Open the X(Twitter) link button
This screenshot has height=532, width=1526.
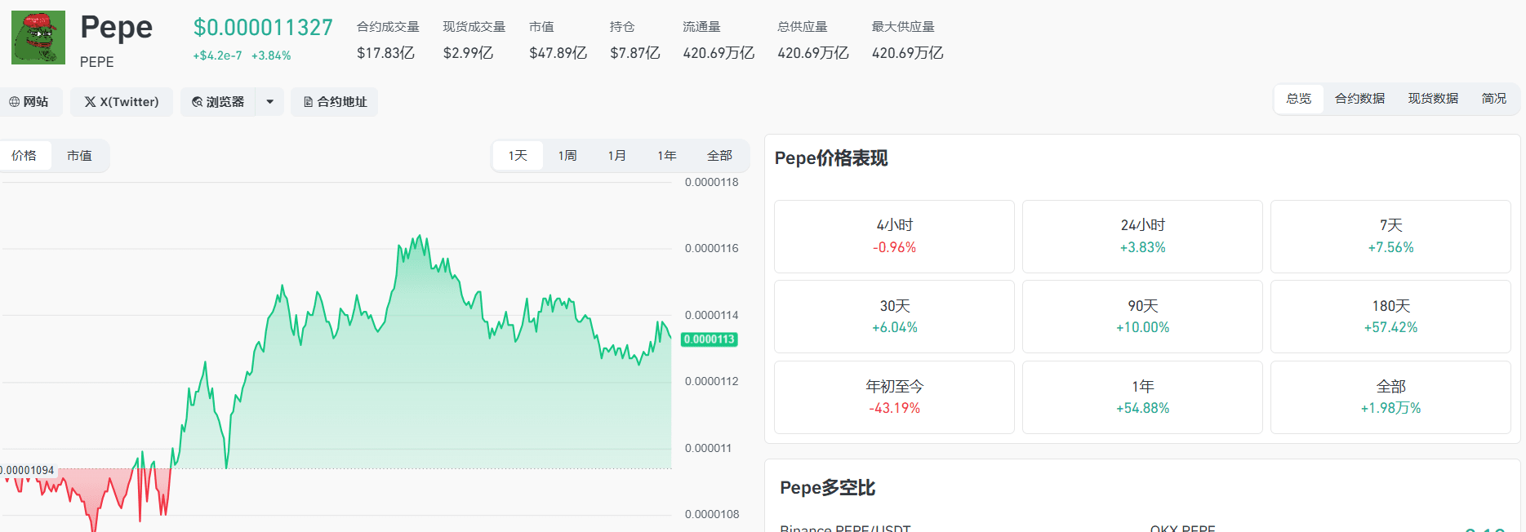click(122, 102)
